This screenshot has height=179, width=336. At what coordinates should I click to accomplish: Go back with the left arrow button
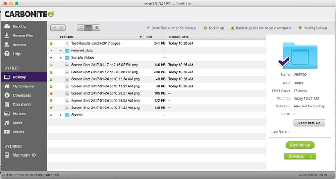point(54,27)
